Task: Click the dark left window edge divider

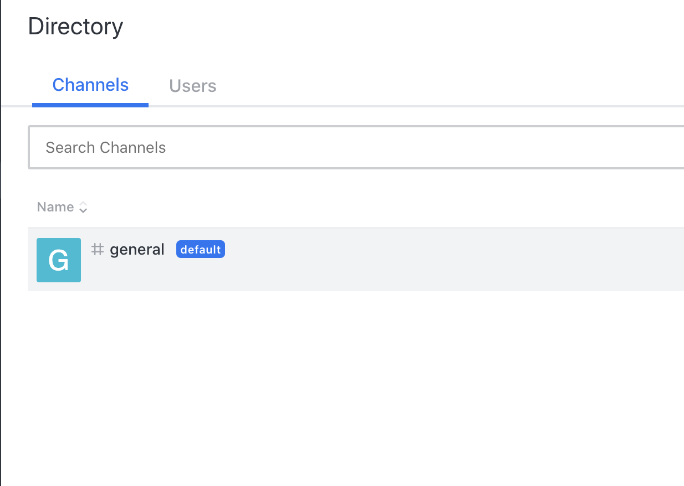Action: pyautogui.click(x=1, y=244)
